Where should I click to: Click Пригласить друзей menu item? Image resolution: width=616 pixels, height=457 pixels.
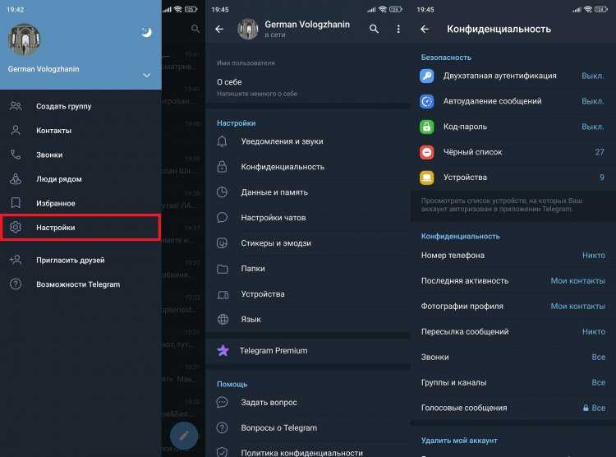pos(80,260)
